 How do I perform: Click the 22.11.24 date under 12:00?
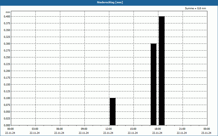coord(108,133)
